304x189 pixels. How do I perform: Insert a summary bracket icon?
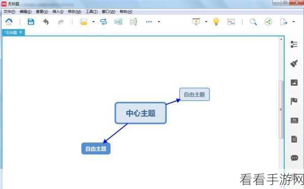[133, 22]
